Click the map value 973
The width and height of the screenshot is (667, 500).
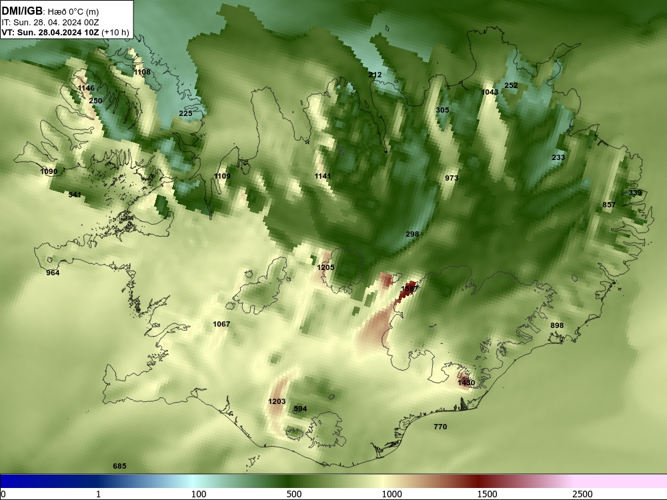tap(452, 178)
